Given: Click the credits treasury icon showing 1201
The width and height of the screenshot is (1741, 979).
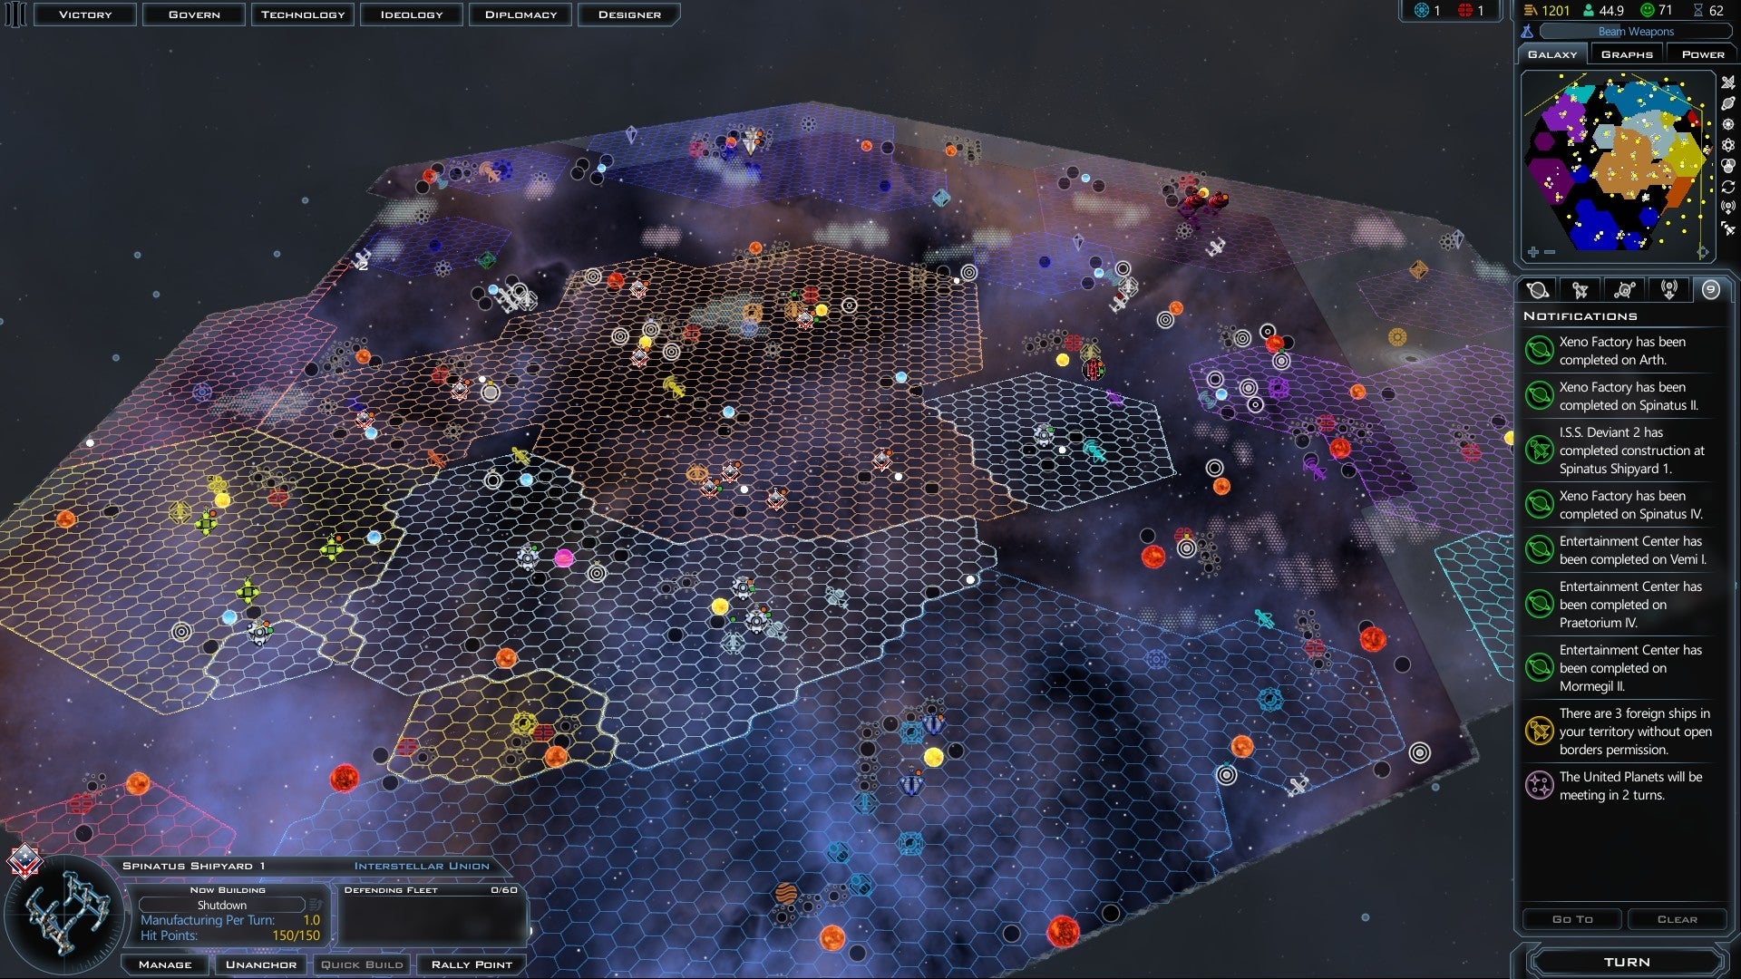Looking at the screenshot, I should 1531,11.
